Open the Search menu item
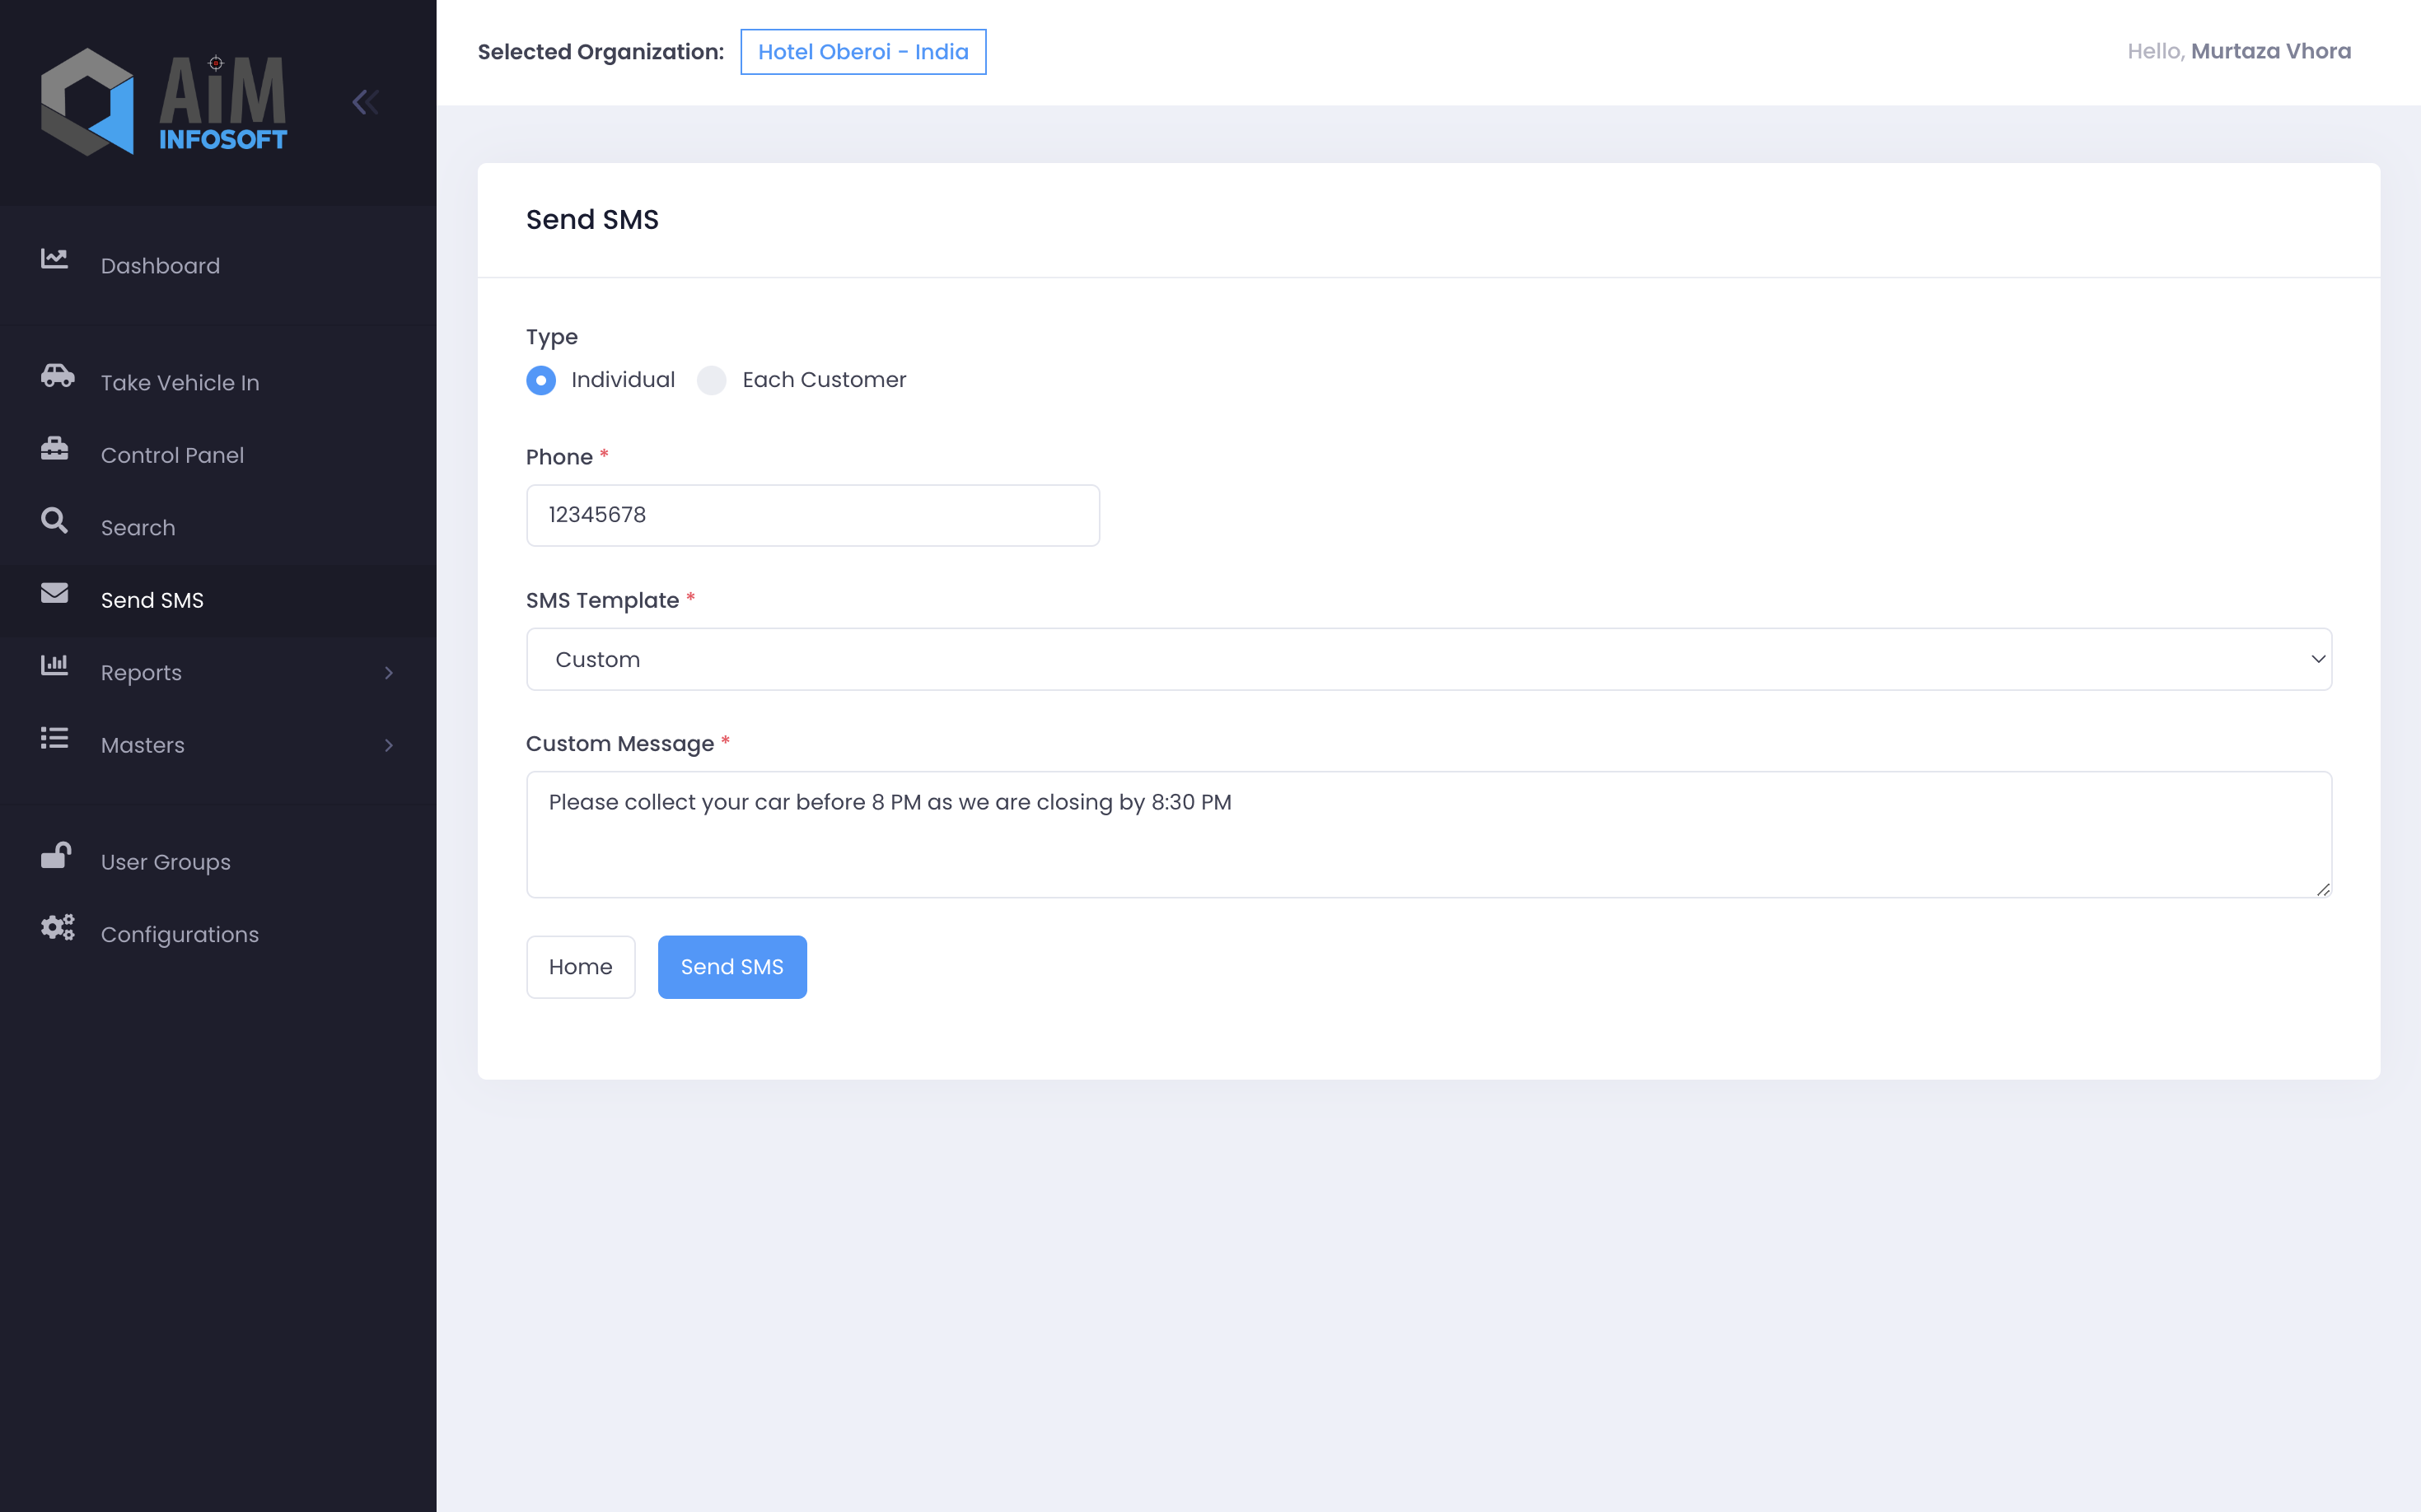This screenshot has height=1512, width=2421. pos(218,528)
